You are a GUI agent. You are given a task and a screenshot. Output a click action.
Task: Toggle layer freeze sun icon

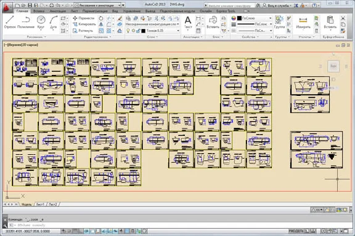[133, 31]
